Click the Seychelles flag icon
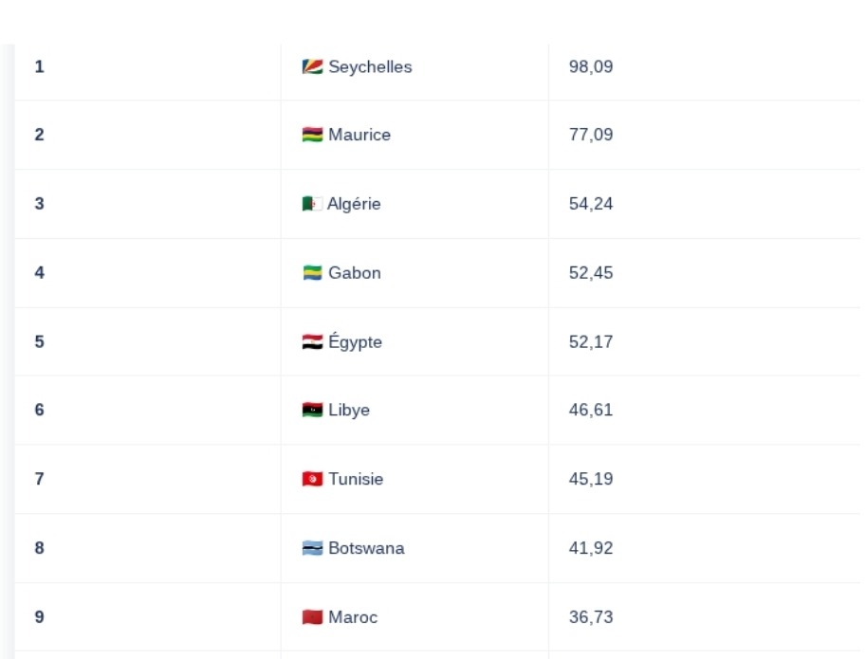 [x=312, y=67]
